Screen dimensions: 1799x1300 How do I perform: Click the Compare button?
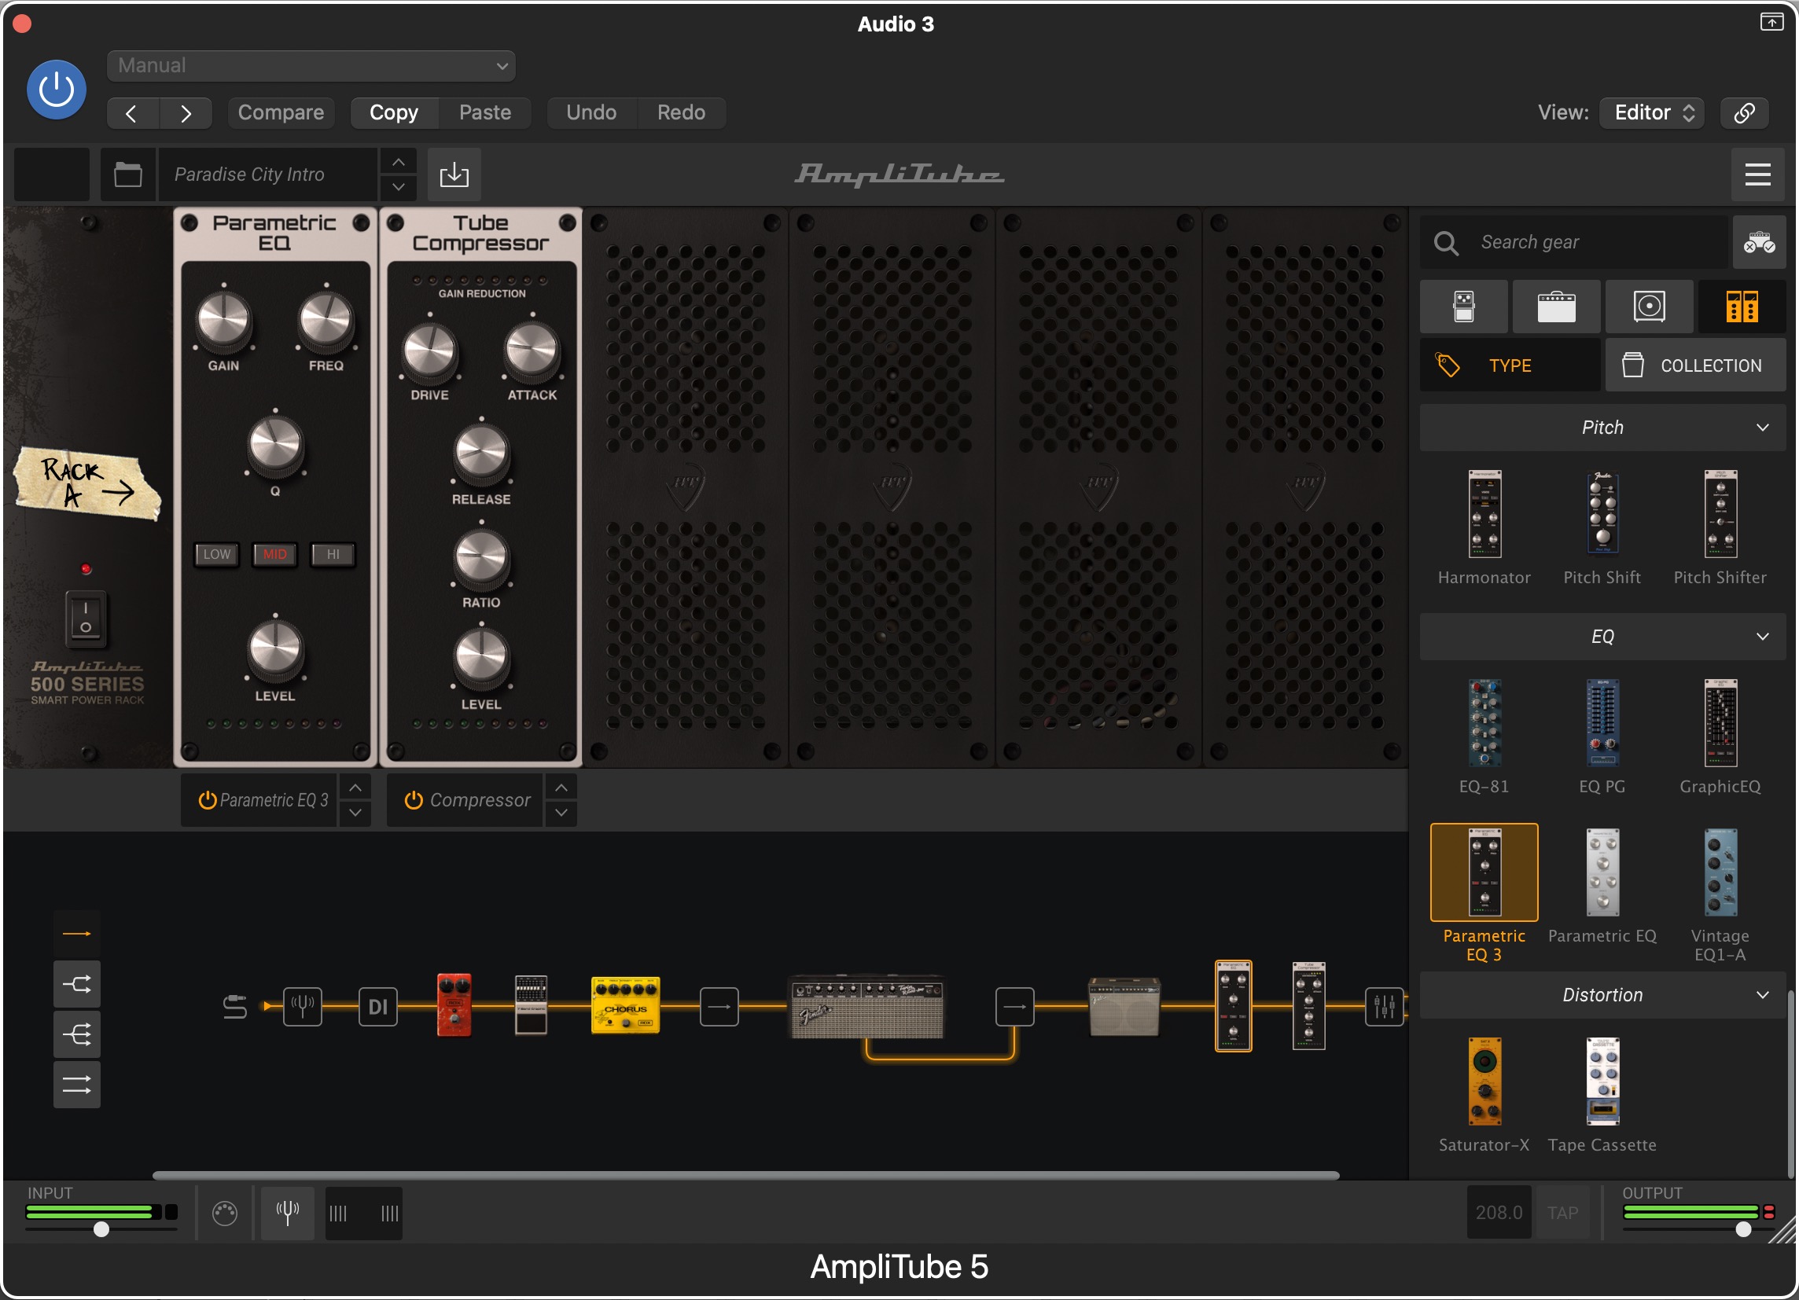click(281, 113)
